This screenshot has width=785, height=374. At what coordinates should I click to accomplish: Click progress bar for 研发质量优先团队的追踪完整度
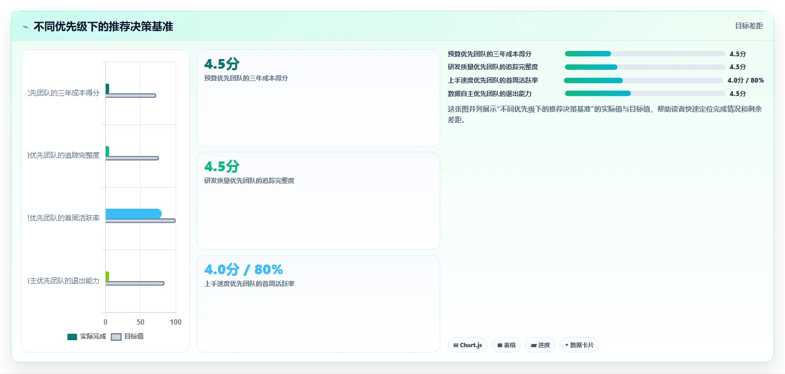645,67
